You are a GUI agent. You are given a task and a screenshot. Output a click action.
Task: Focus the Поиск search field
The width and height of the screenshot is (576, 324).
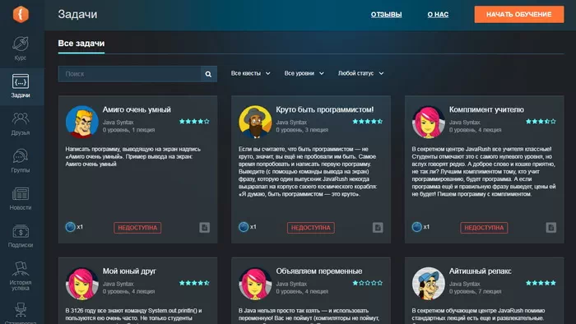tap(129, 74)
